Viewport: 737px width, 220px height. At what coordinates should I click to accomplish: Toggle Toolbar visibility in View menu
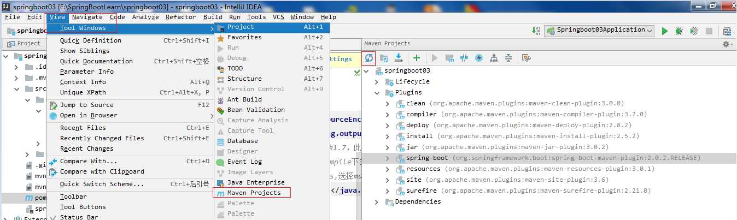(129, 197)
